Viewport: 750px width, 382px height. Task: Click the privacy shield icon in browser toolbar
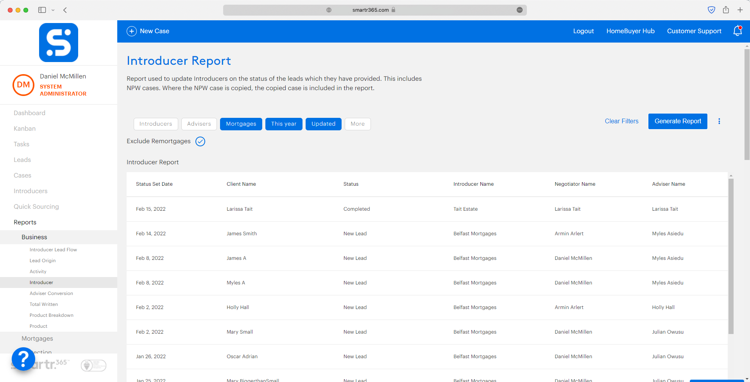pyautogui.click(x=712, y=10)
